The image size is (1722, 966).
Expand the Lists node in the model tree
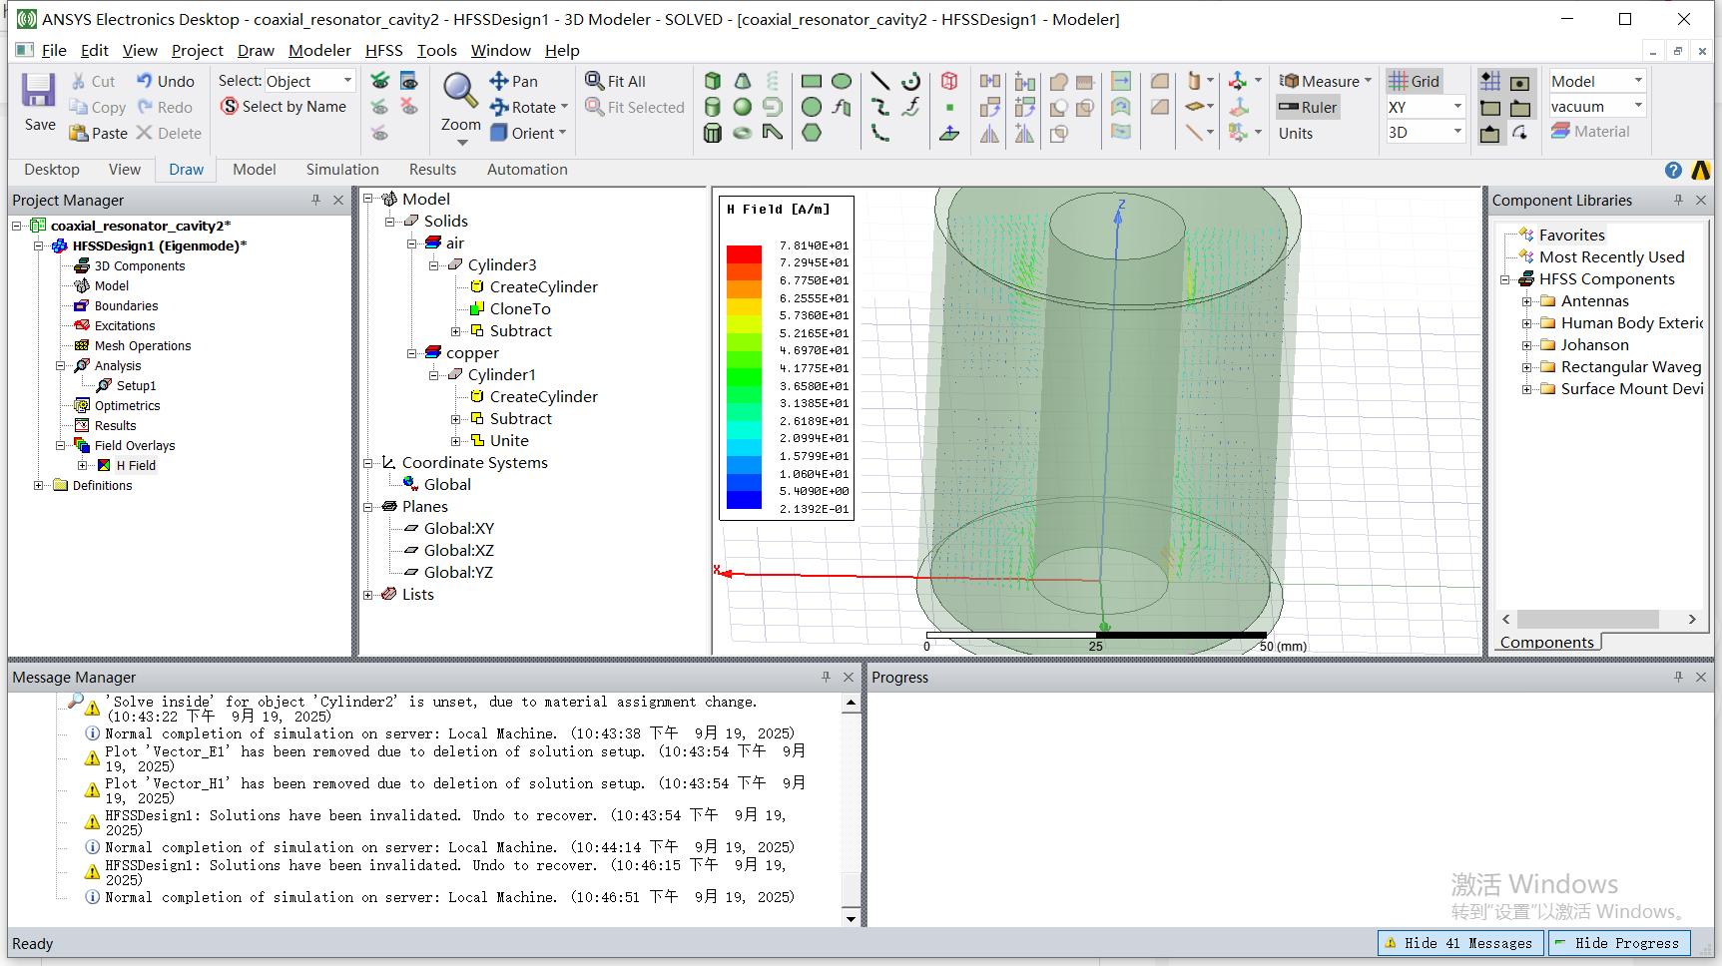click(368, 595)
